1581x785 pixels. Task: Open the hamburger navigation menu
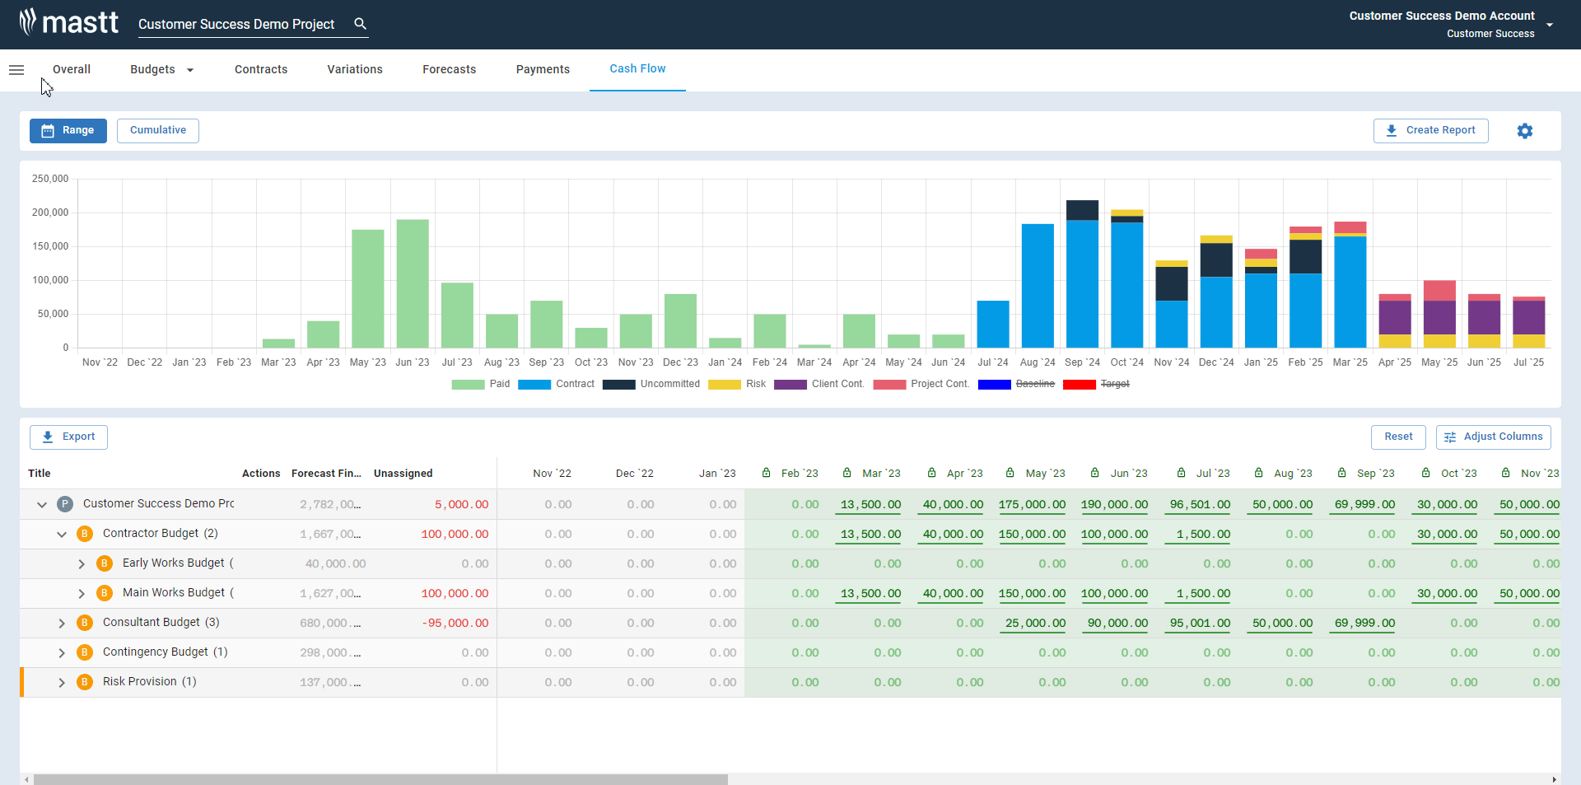point(16,70)
